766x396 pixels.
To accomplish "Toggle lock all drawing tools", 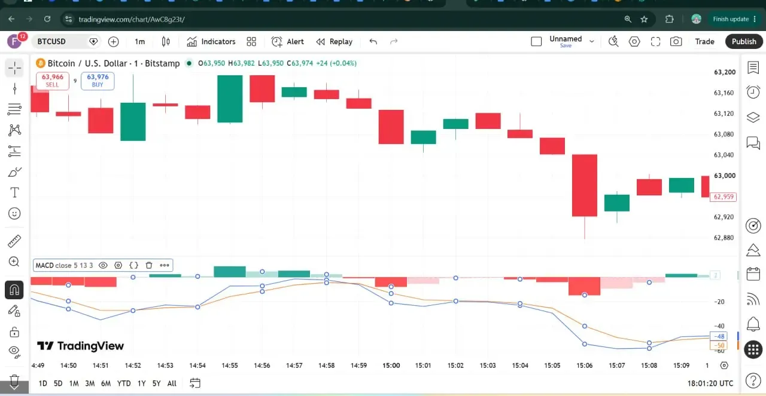I will [x=14, y=331].
